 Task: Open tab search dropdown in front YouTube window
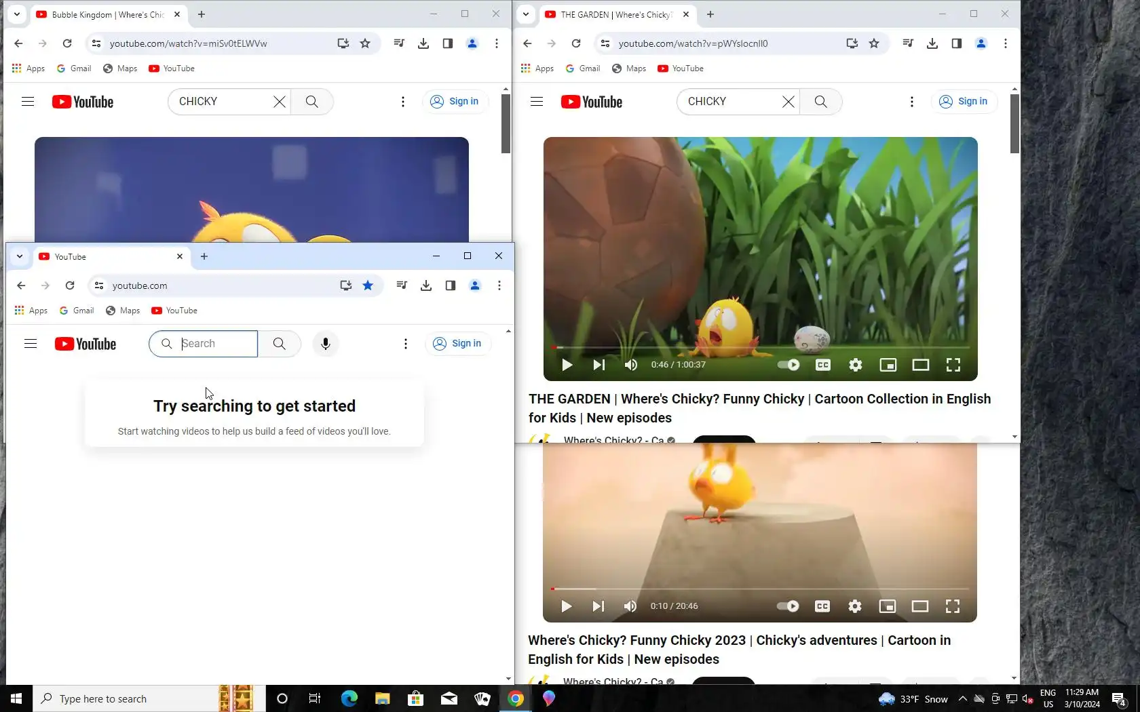tap(20, 256)
